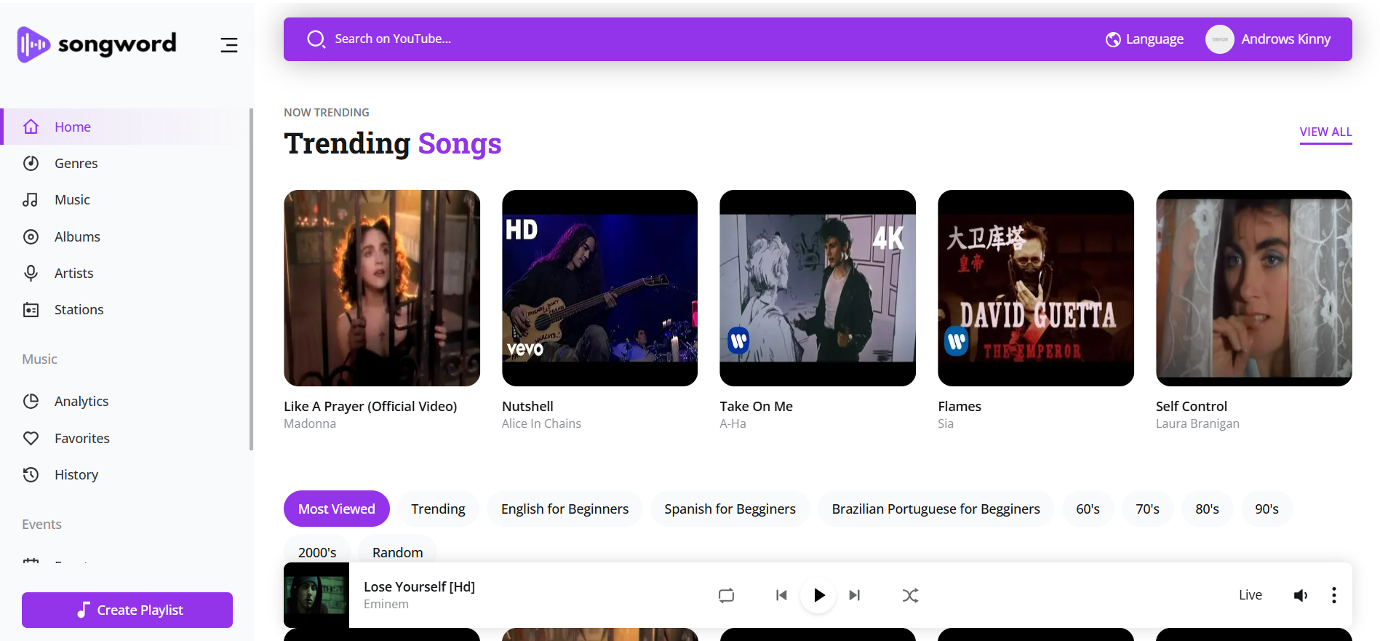1380x641 pixels.
Task: Filter songs by 70's
Action: click(x=1147, y=509)
